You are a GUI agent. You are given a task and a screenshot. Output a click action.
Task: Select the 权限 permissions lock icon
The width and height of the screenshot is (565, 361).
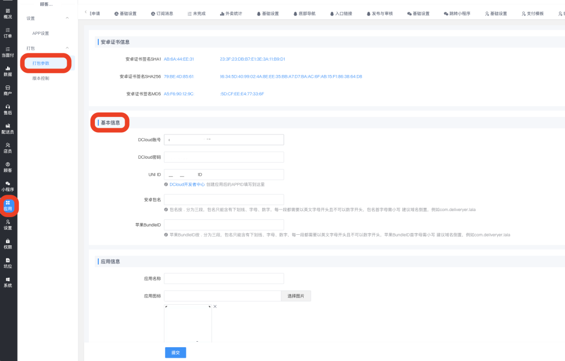pyautogui.click(x=8, y=244)
